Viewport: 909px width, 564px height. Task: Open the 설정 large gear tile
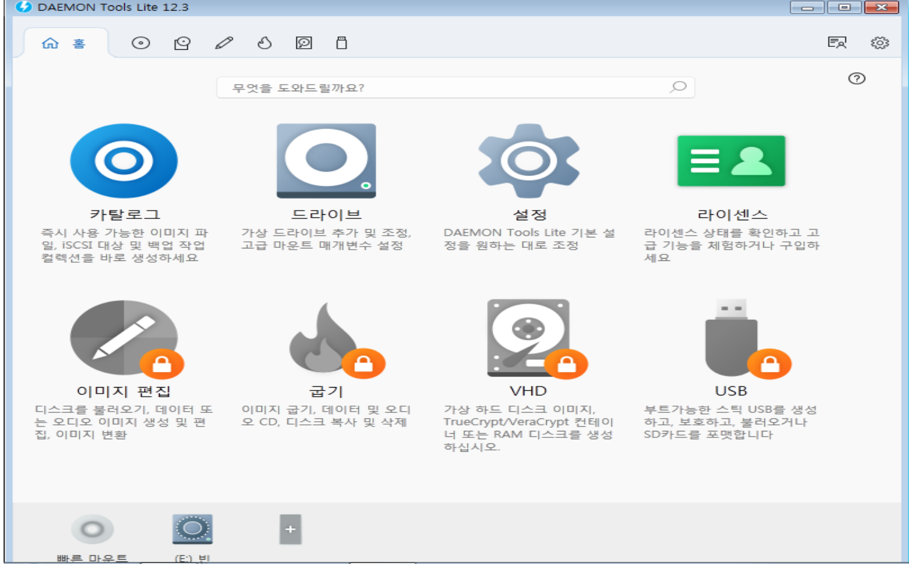529,161
